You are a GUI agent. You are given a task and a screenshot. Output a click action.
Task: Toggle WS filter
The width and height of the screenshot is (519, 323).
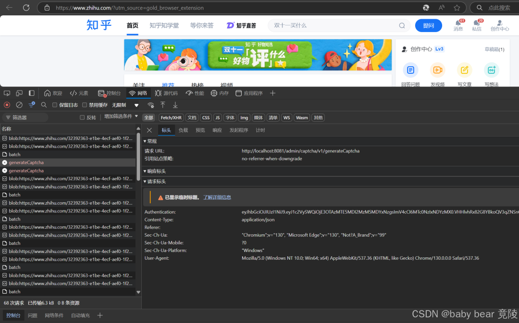286,118
